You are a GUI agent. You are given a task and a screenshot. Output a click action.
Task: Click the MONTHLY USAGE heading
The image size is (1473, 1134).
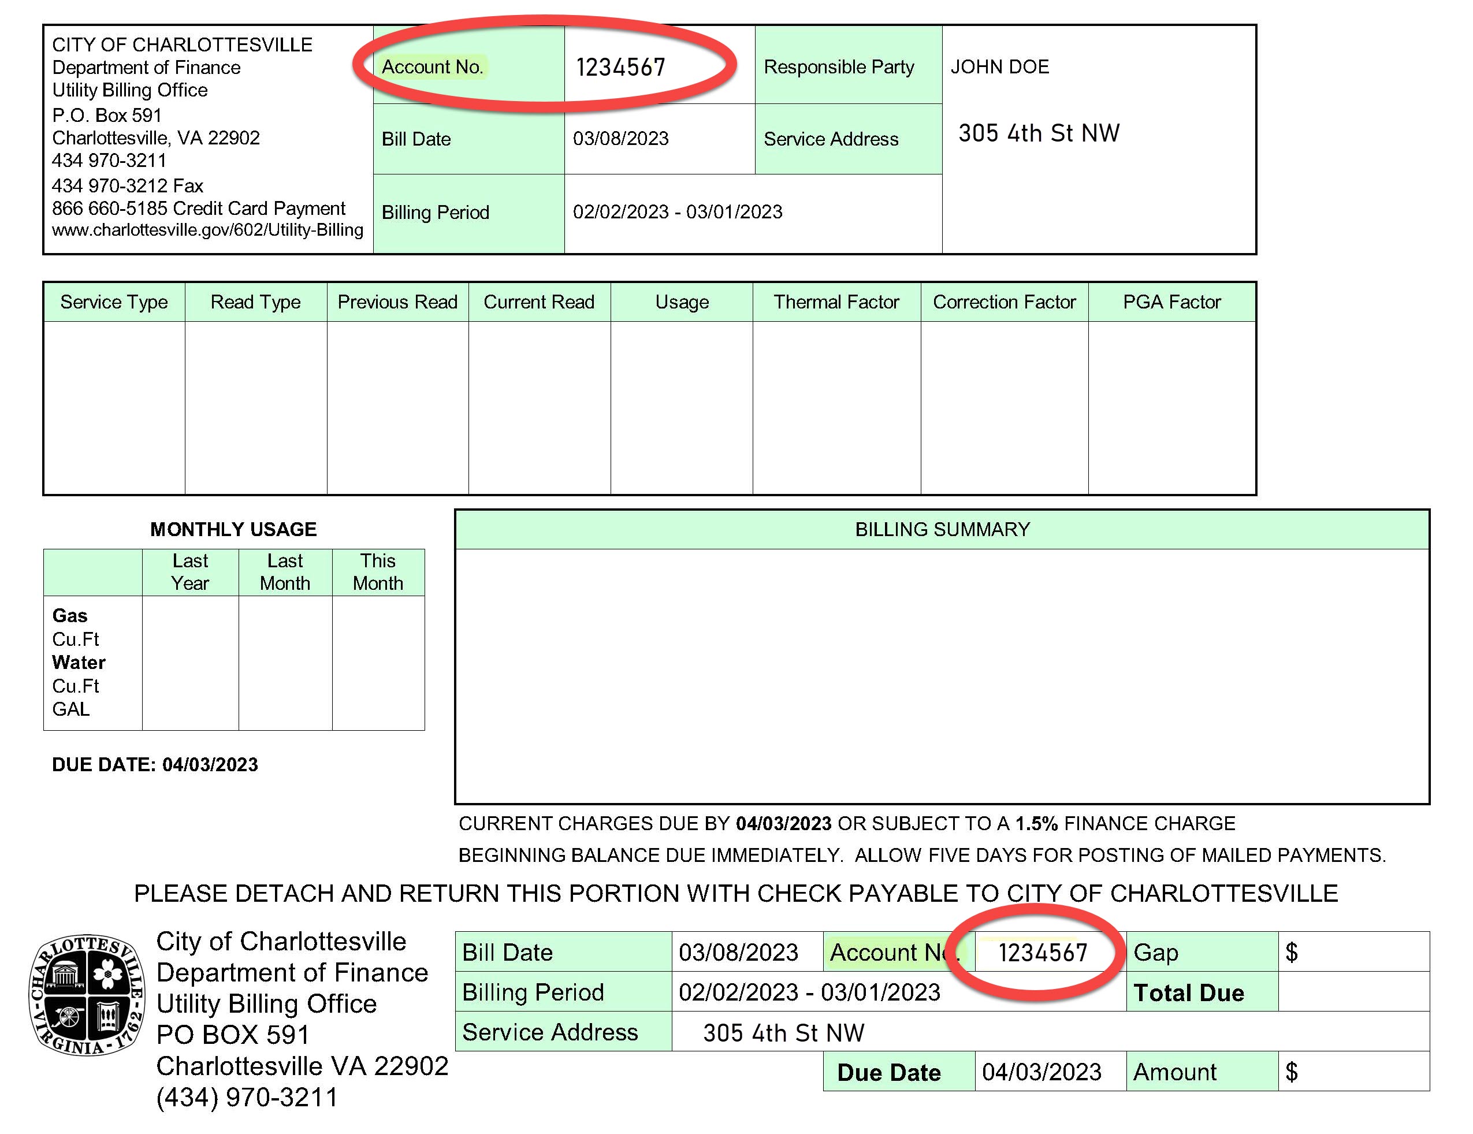(233, 529)
